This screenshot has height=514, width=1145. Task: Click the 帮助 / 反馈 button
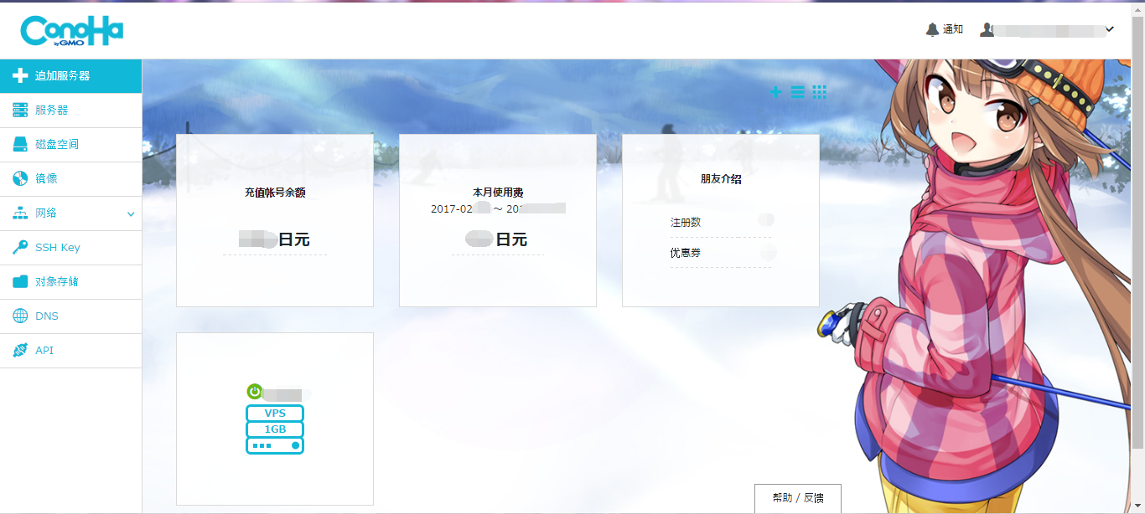click(x=797, y=498)
